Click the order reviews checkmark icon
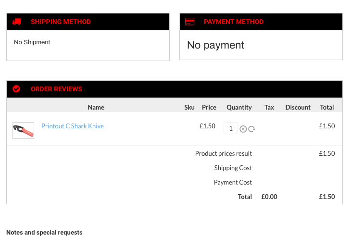The height and width of the screenshot is (236, 364). click(x=16, y=89)
